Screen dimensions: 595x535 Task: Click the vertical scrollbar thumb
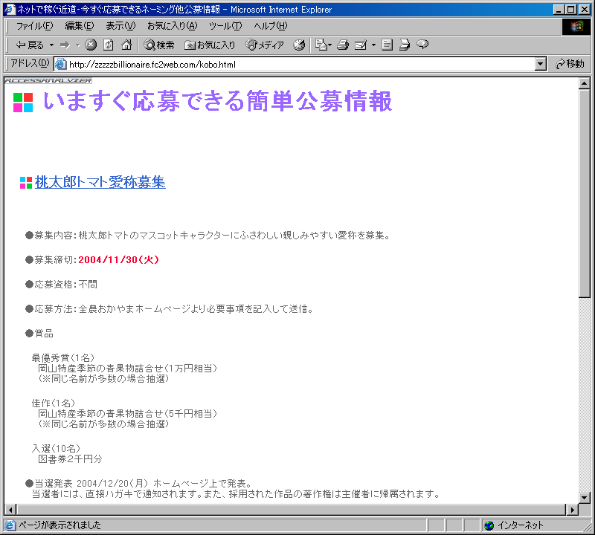click(x=585, y=193)
